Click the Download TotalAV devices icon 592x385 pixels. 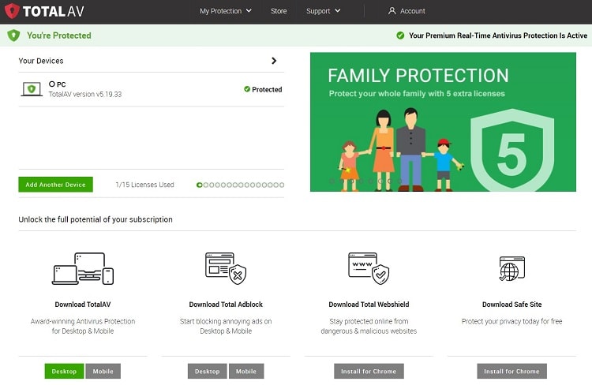point(83,268)
